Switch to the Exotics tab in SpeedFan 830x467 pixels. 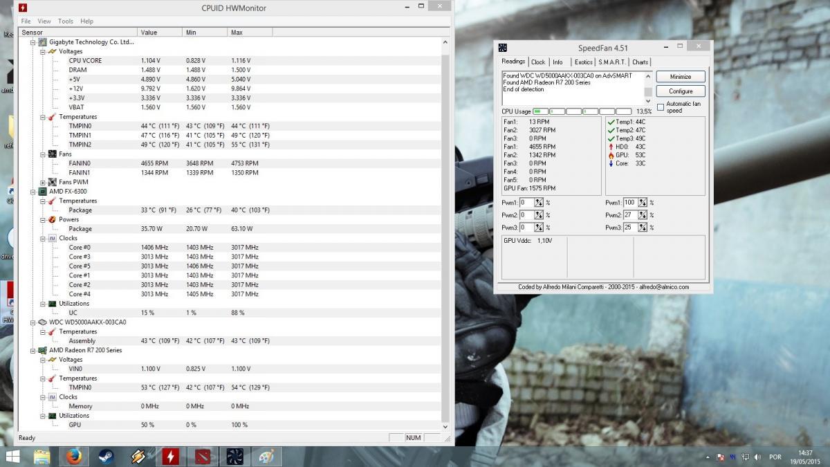click(584, 62)
